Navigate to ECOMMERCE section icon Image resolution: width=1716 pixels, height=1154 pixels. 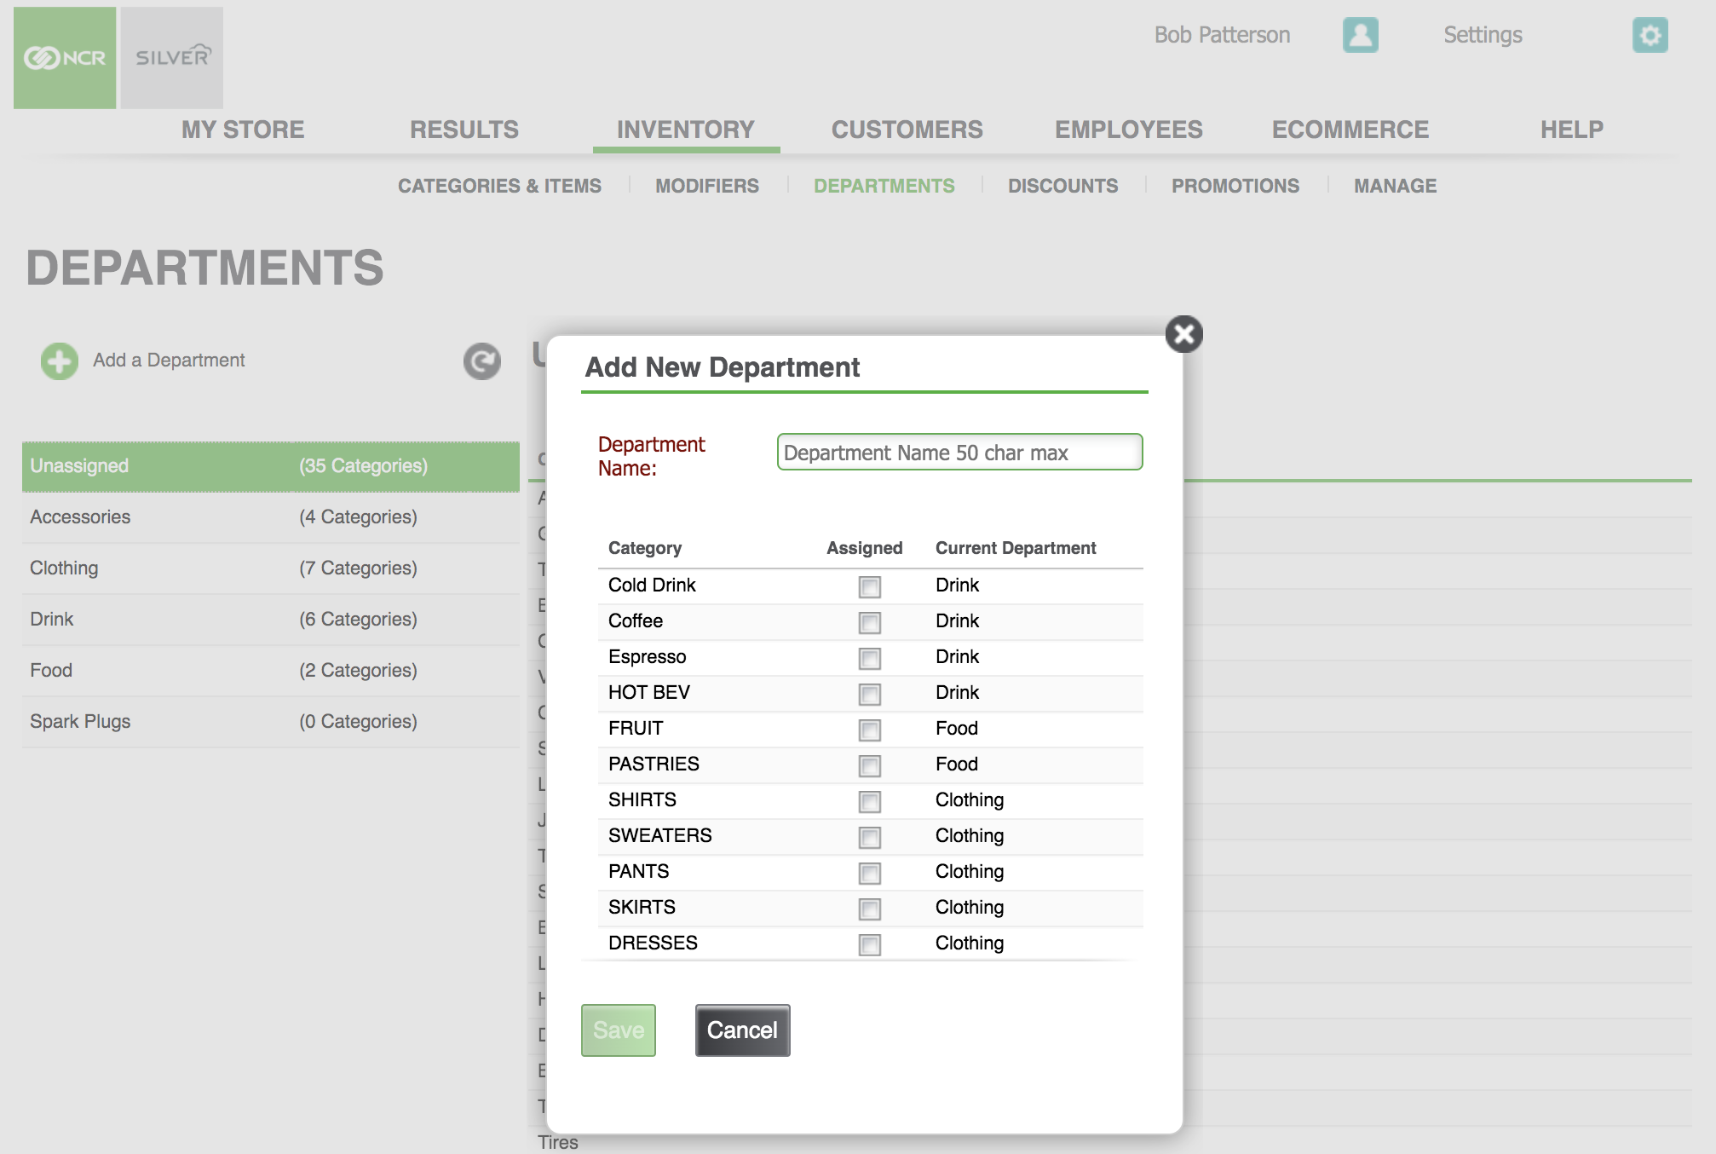pos(1349,129)
